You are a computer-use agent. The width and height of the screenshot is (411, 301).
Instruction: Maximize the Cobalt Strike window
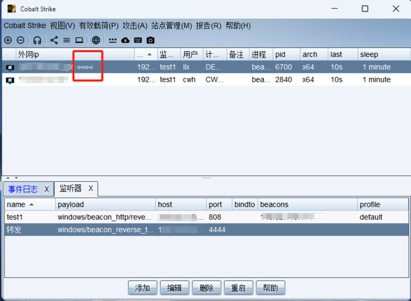click(365, 8)
